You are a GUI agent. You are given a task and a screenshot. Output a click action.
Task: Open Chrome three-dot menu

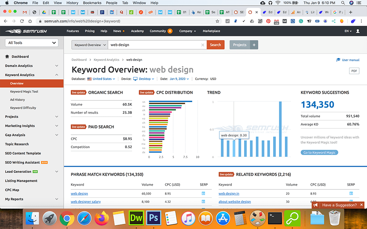coord(361,21)
